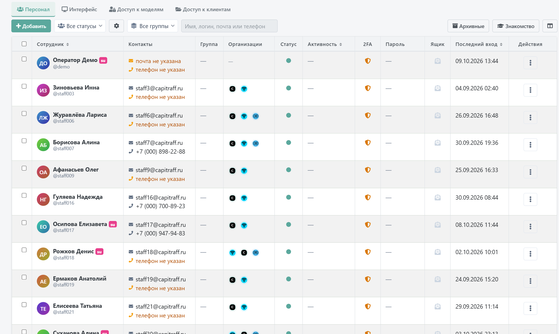
Task: Click green status dot for Ермаков Анатолий
Action: (x=289, y=279)
